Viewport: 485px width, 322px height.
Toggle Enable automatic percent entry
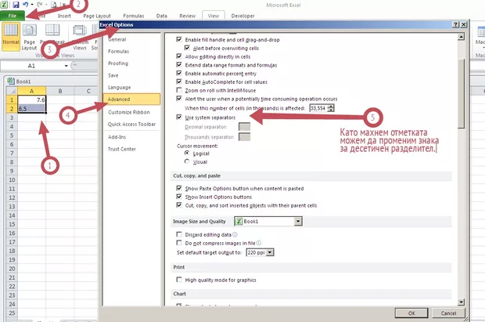[179, 73]
